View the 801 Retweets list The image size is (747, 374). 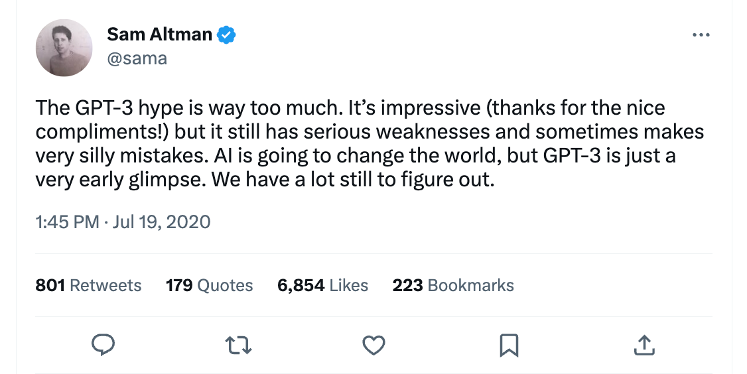tap(88, 285)
